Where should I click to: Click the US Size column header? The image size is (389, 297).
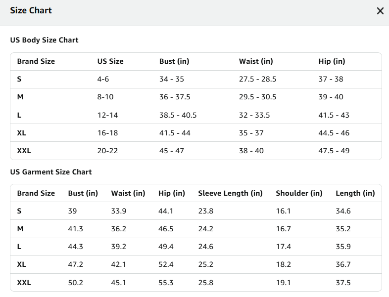pyautogui.click(x=110, y=61)
